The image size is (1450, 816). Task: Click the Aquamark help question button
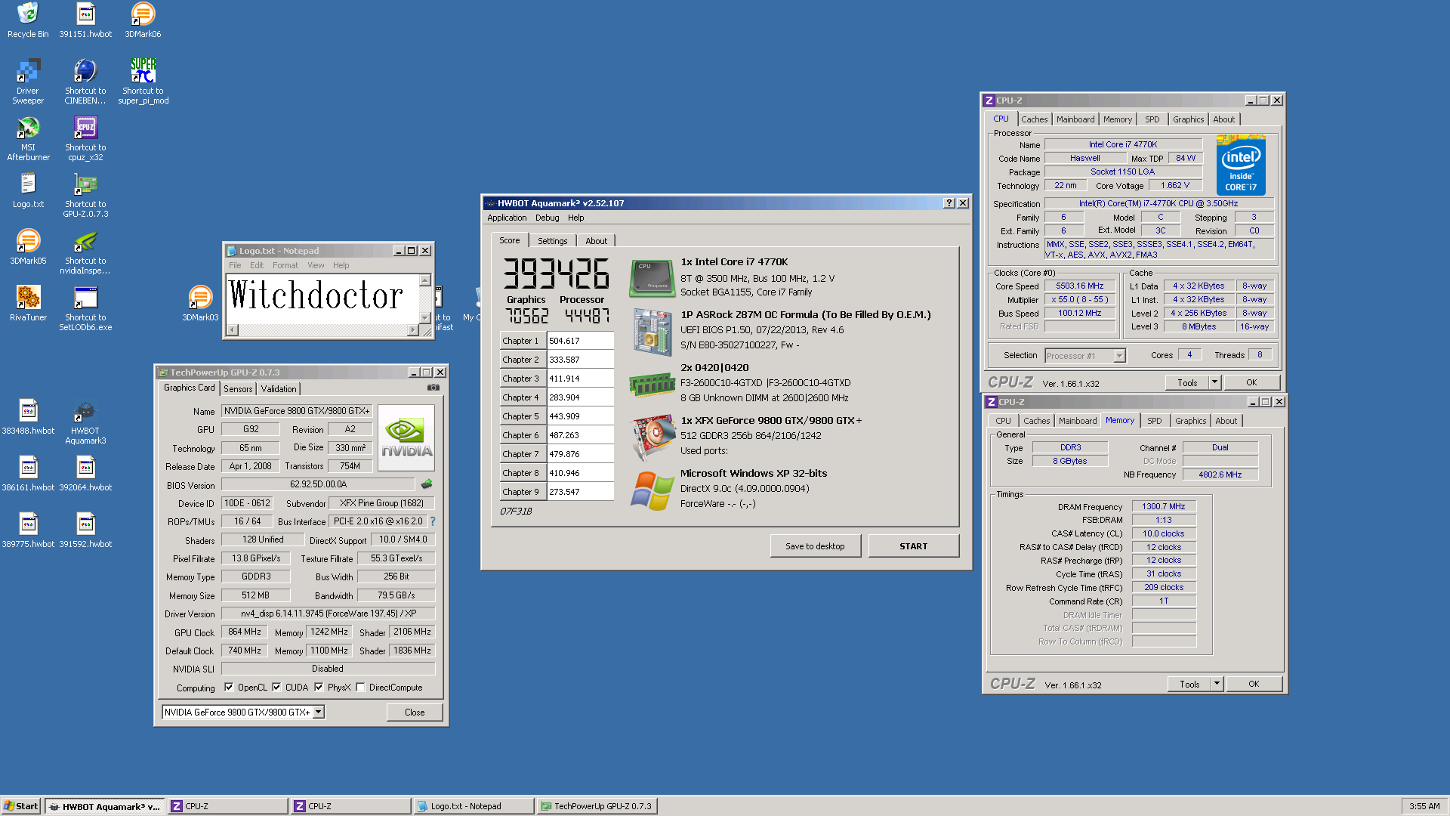pyautogui.click(x=949, y=203)
